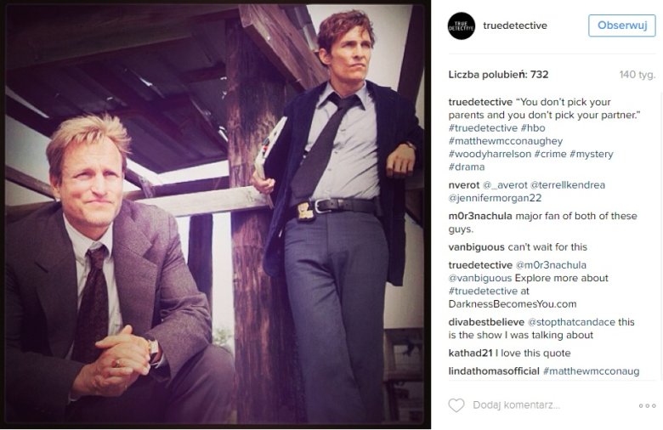Visit nverot's profile
Image resolution: width=663 pixels, height=430 pixels.
(464, 185)
